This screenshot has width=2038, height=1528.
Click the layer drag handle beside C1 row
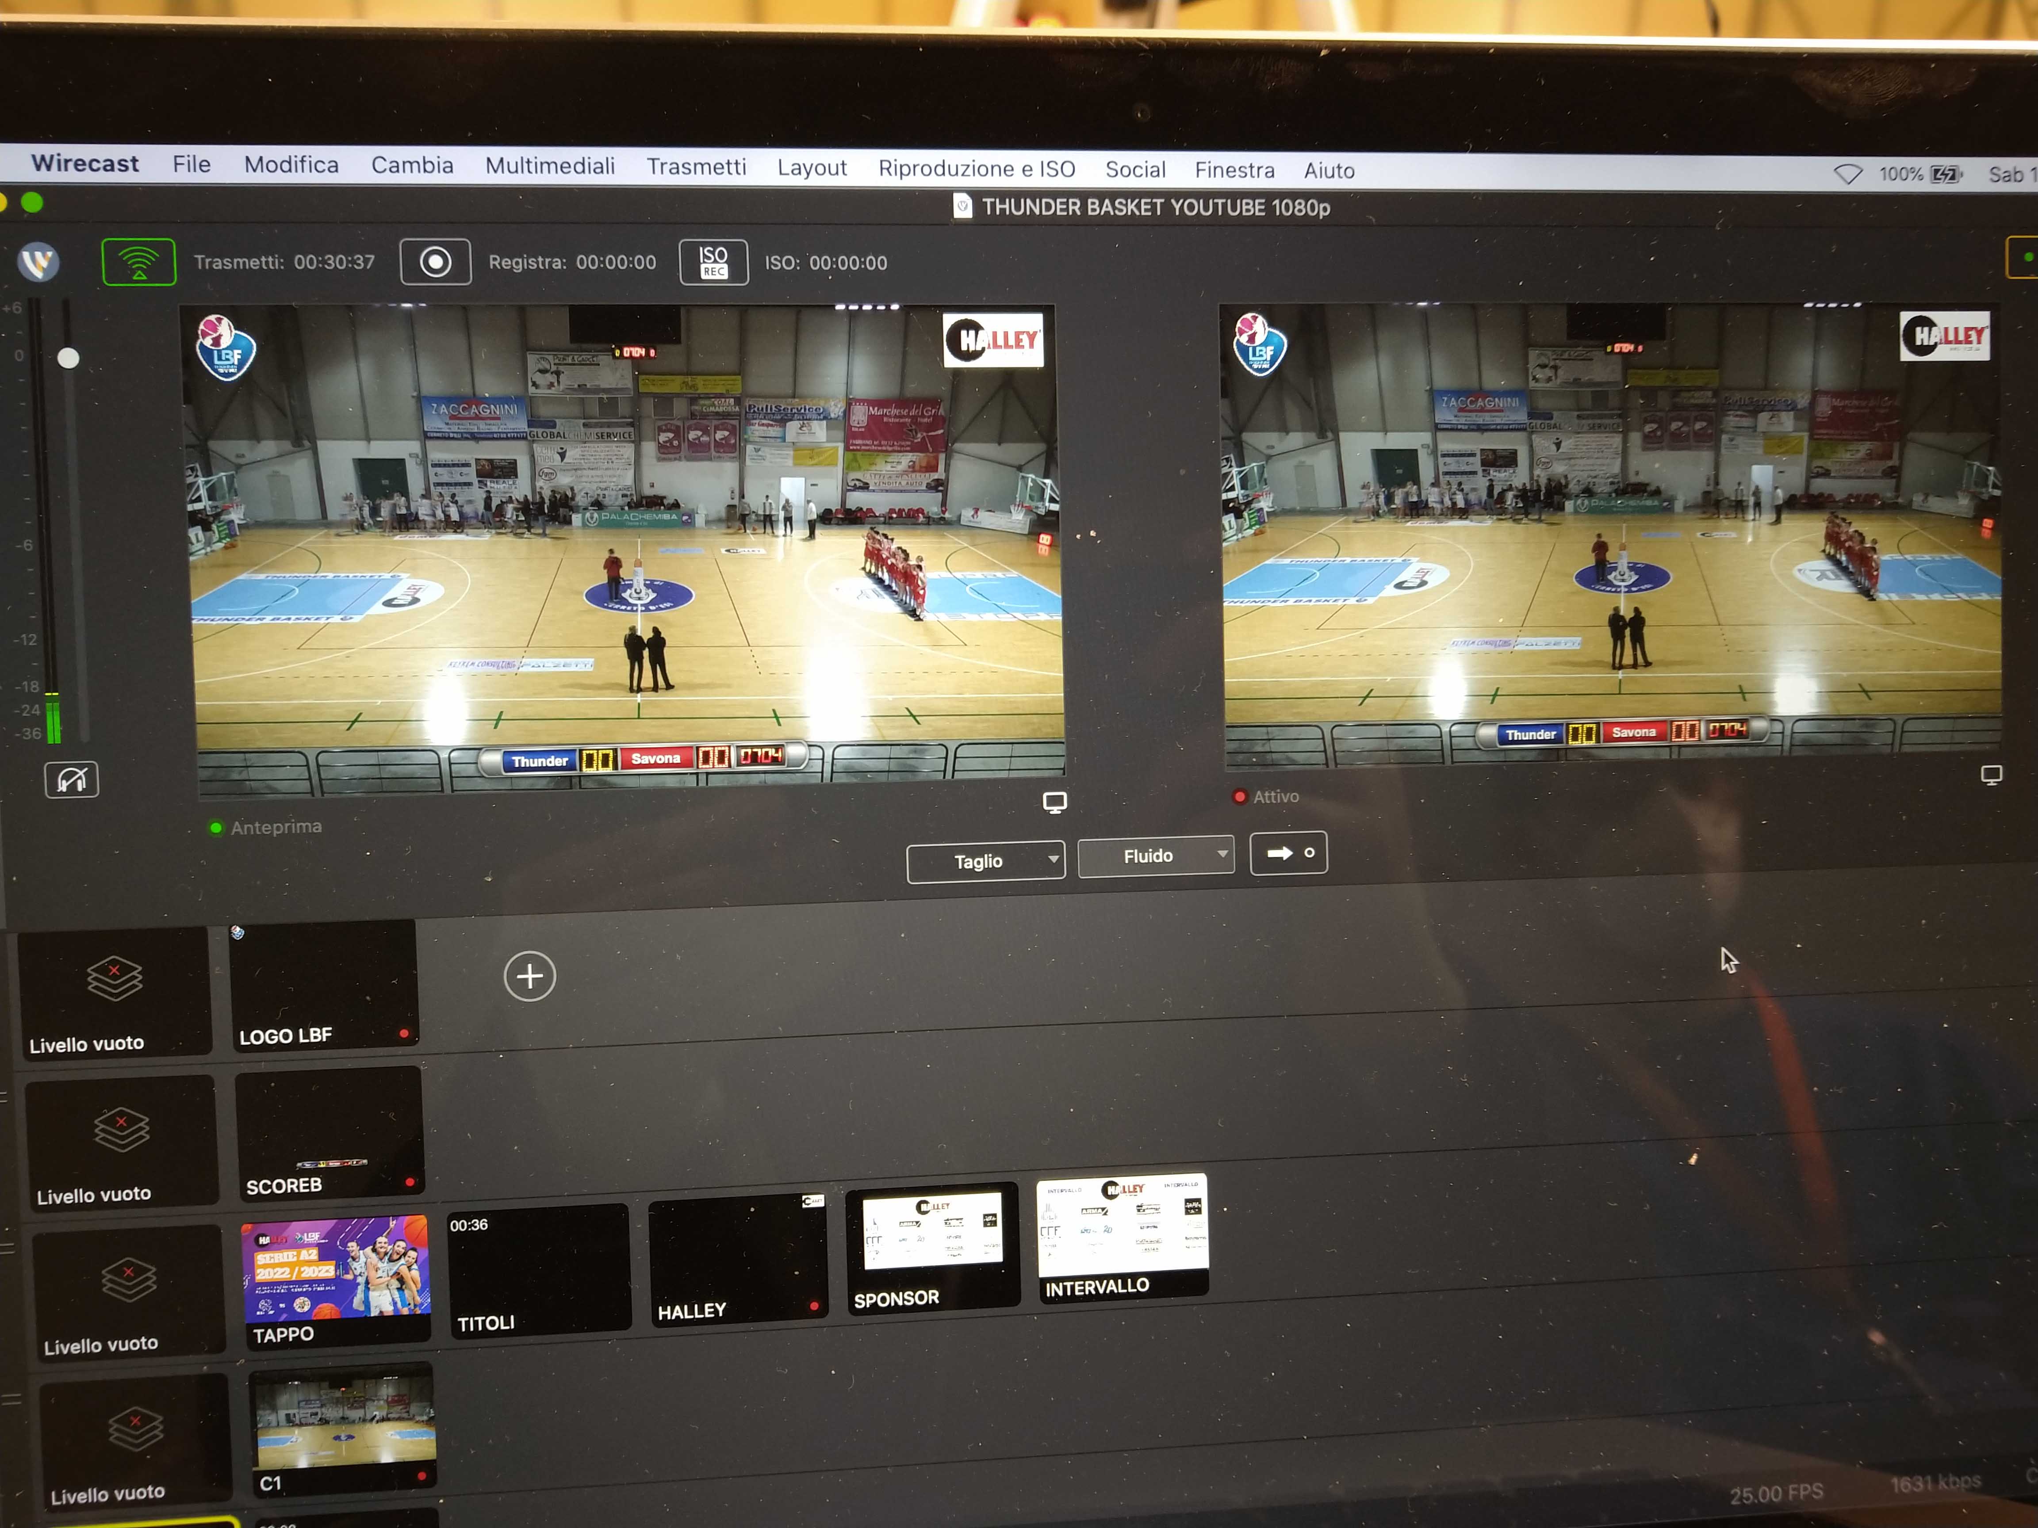click(x=11, y=1400)
